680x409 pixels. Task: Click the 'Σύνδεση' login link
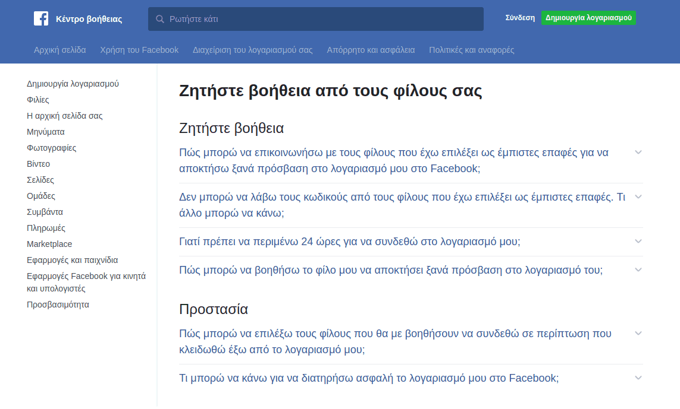pyautogui.click(x=520, y=18)
